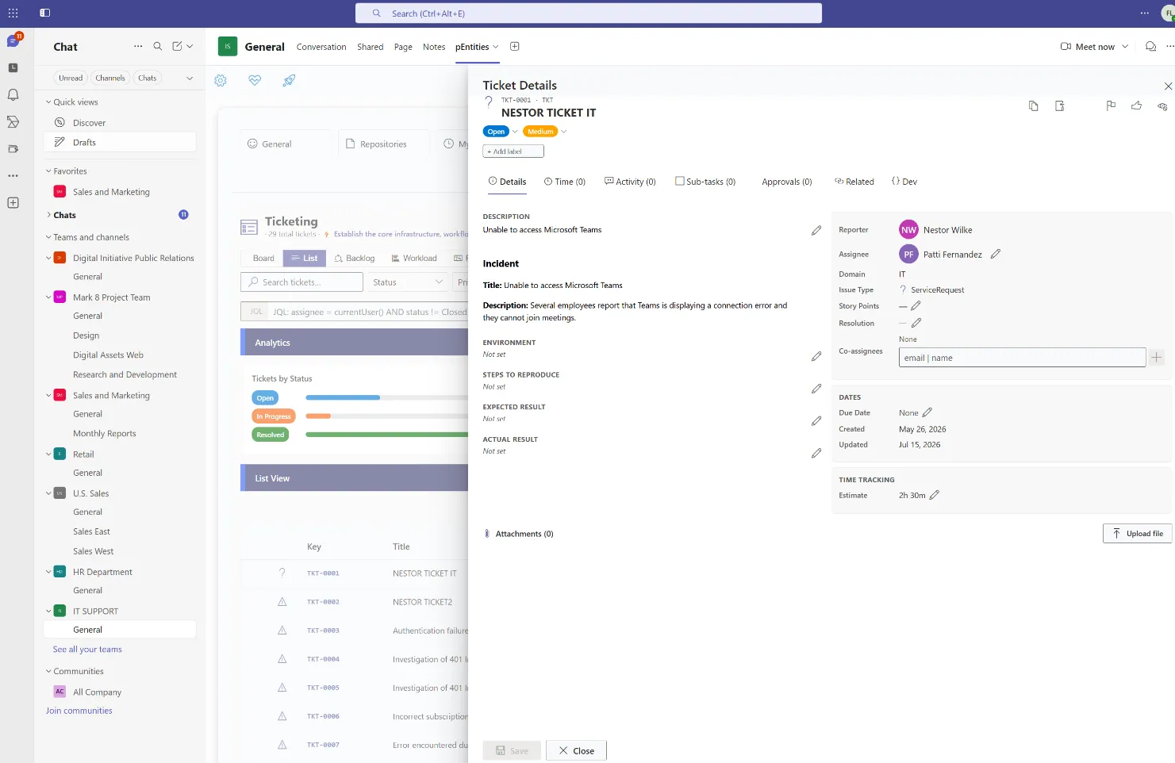Open Meet now options chevron
The image size is (1175, 763).
pyautogui.click(x=1124, y=47)
